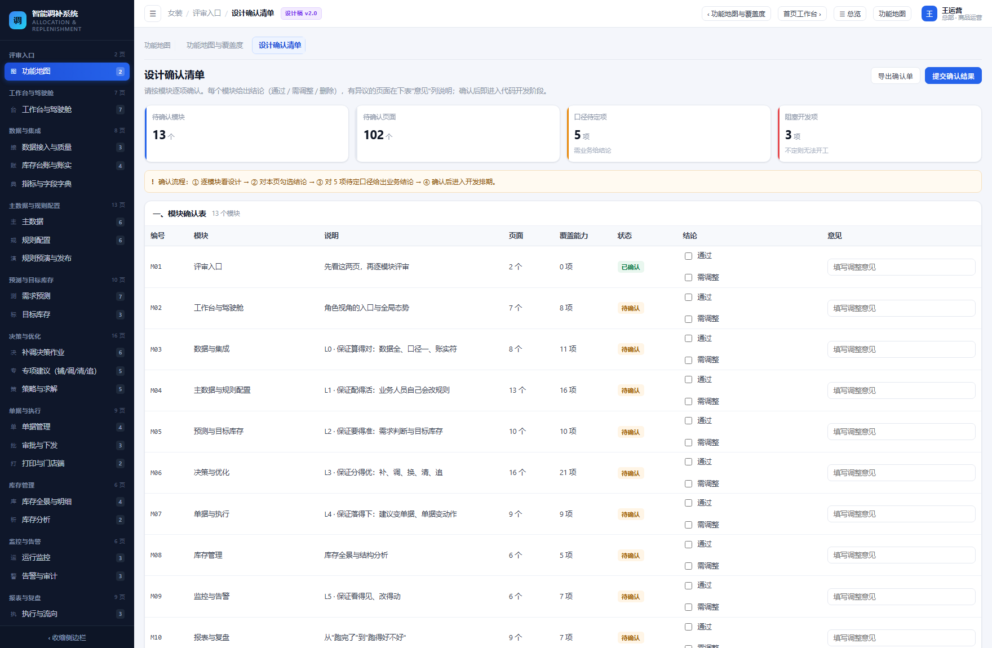Image resolution: width=992 pixels, height=648 pixels.
Task: Check 需调整 for module M02 工作台与驾驶舱
Action: (x=688, y=319)
